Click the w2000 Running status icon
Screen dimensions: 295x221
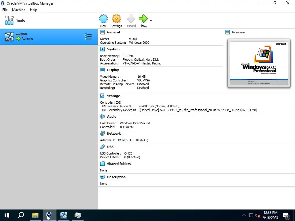click(x=18, y=39)
